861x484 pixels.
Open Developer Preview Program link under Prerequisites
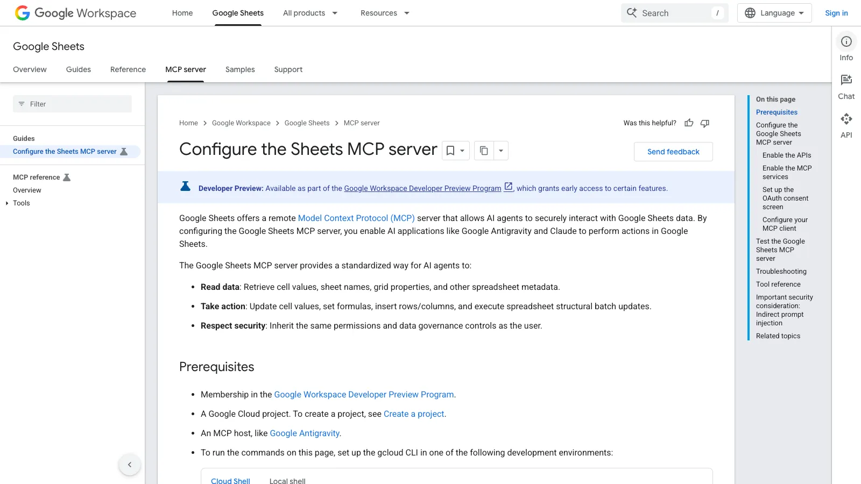coord(364,394)
